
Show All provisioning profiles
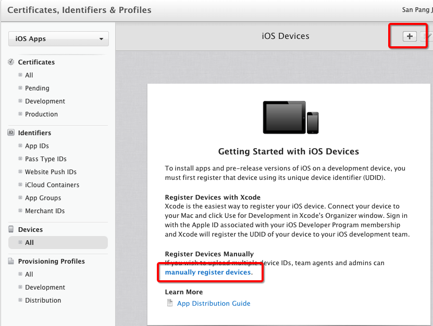click(29, 274)
